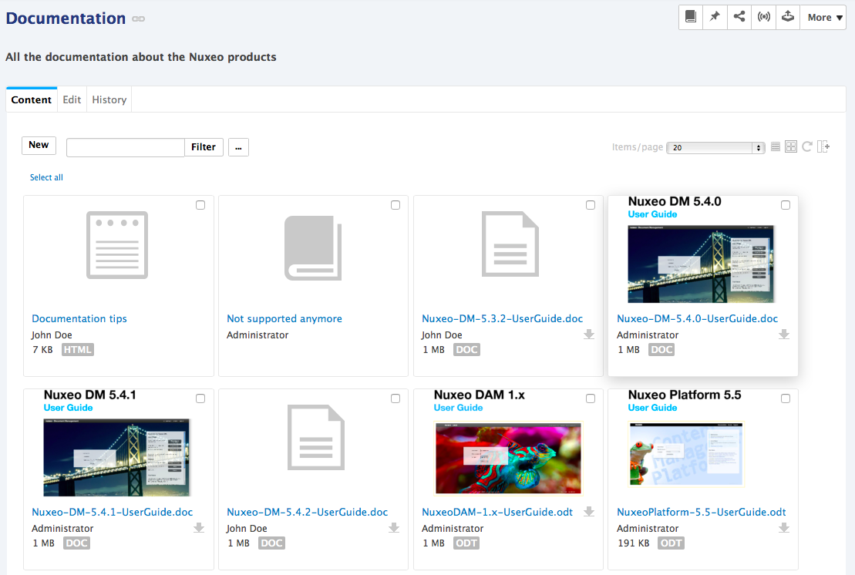Click the book icon in the top toolbar
Viewport: 855px width, 575px height.
(x=690, y=17)
